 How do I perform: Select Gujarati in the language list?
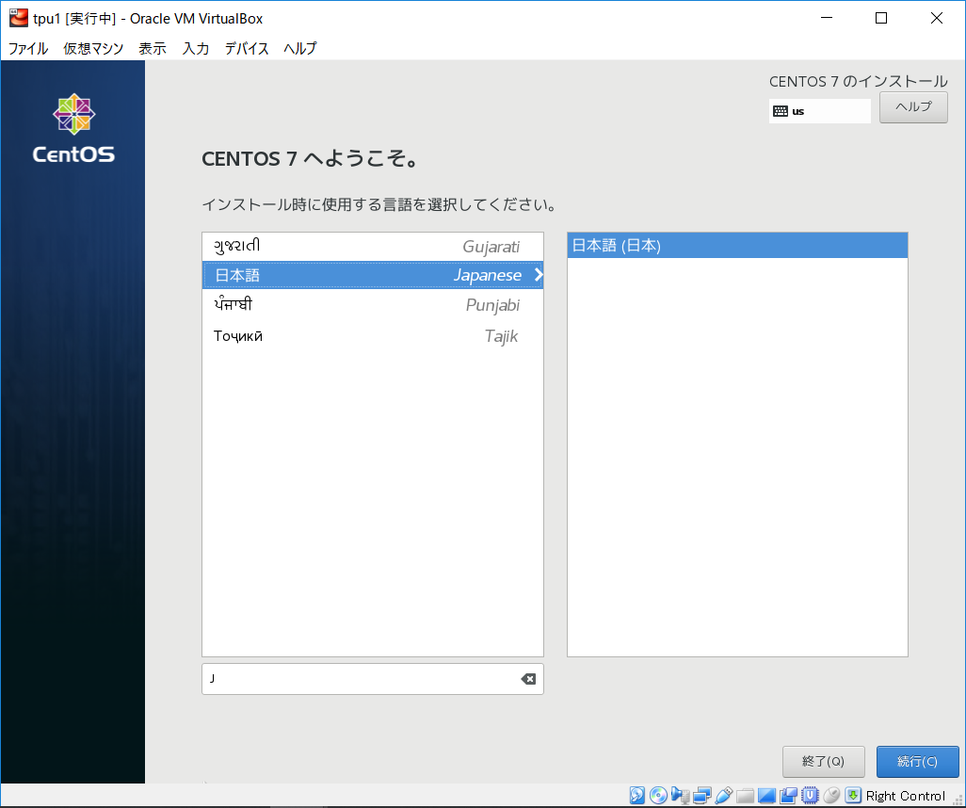coord(373,247)
